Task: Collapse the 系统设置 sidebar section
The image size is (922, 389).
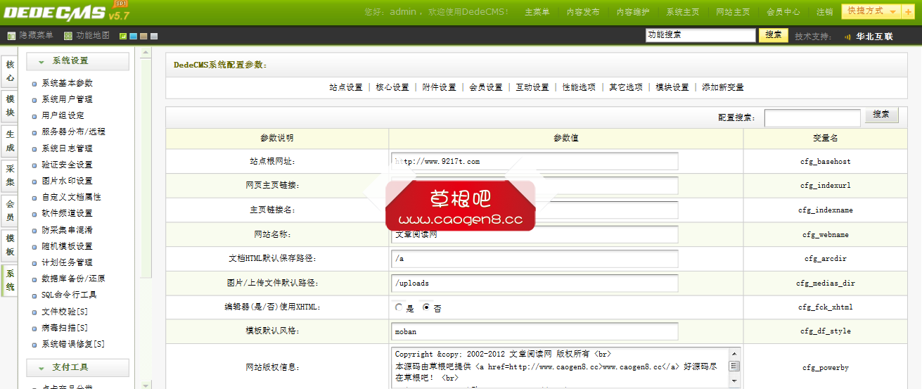Action: pyautogui.click(x=77, y=61)
